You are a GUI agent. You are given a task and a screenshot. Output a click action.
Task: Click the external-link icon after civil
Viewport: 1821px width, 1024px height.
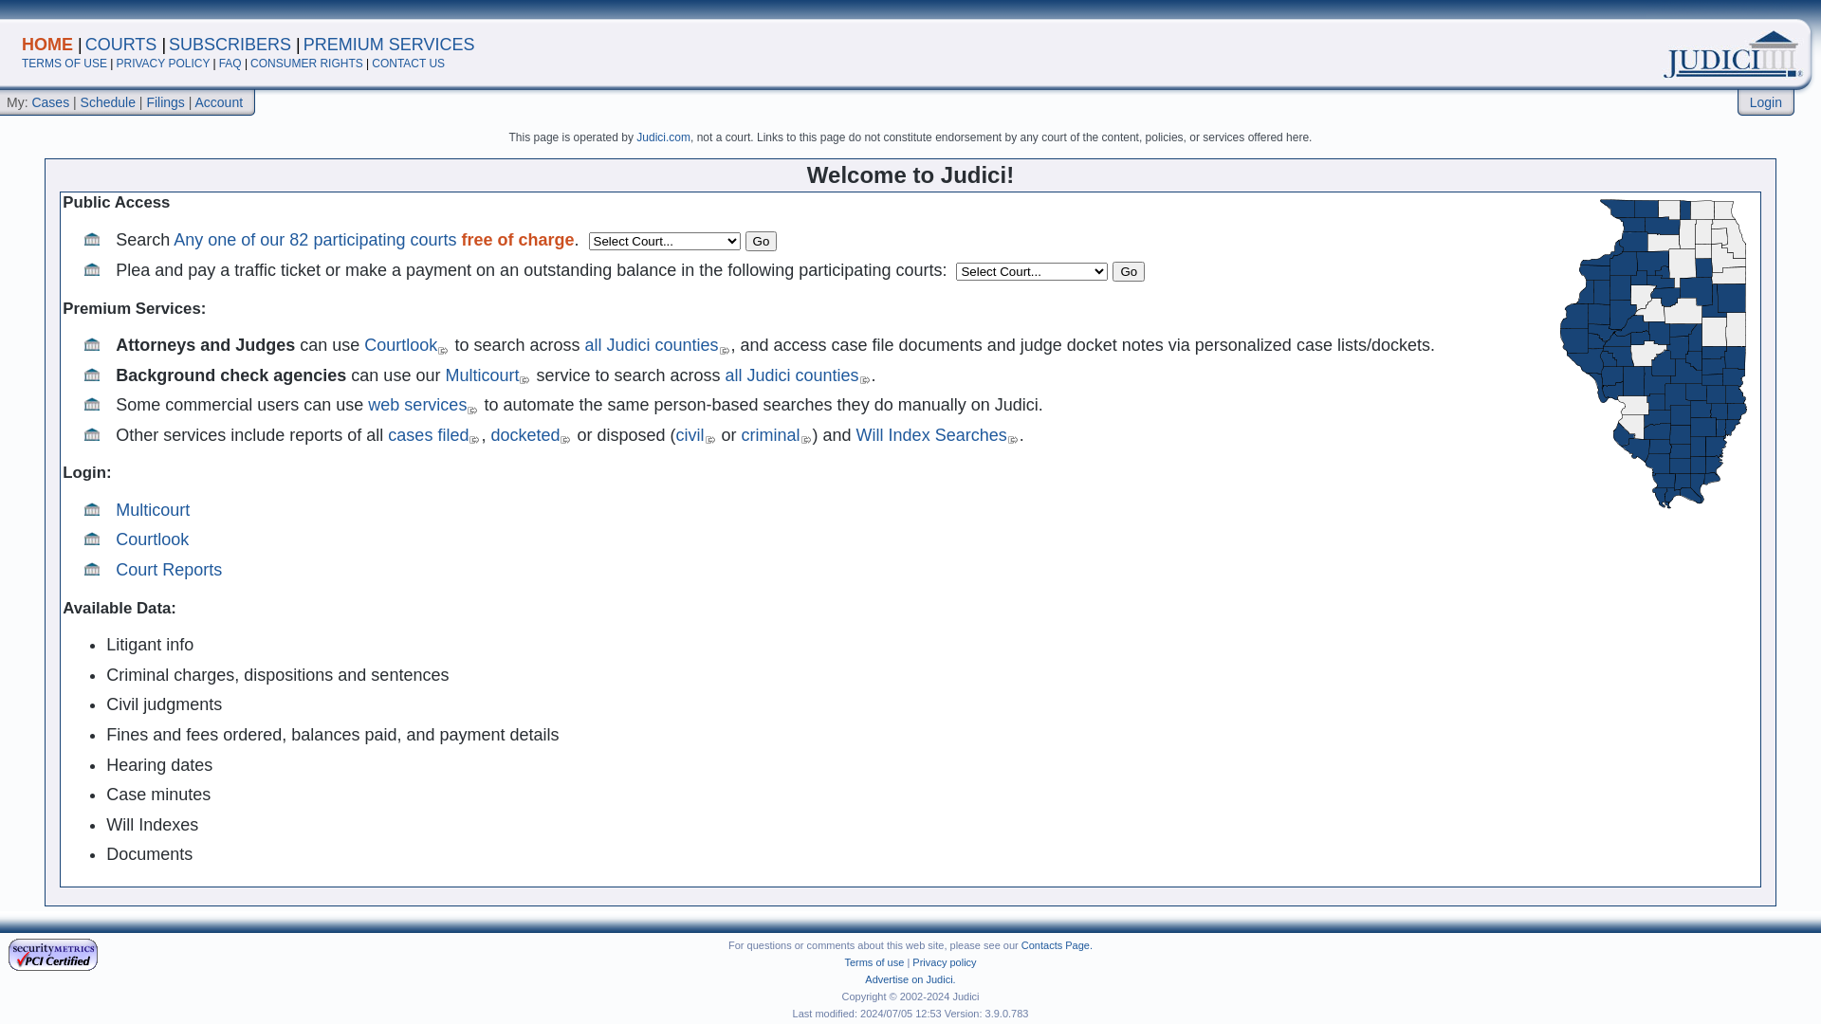pos(710,441)
